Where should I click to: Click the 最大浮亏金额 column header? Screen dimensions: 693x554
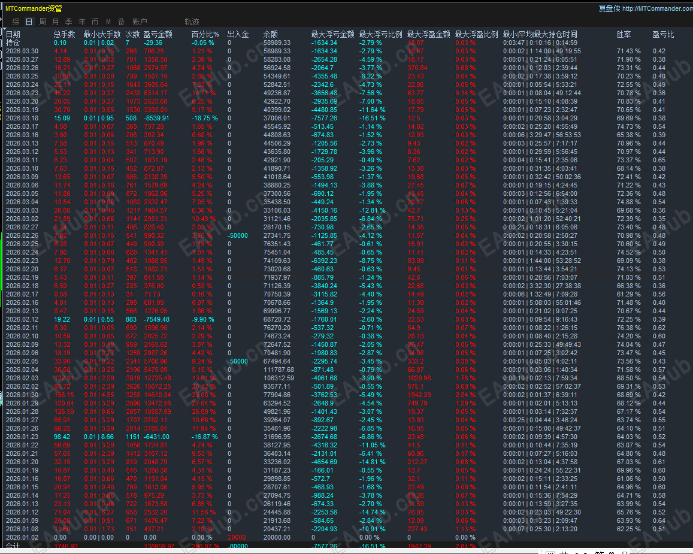click(x=332, y=34)
